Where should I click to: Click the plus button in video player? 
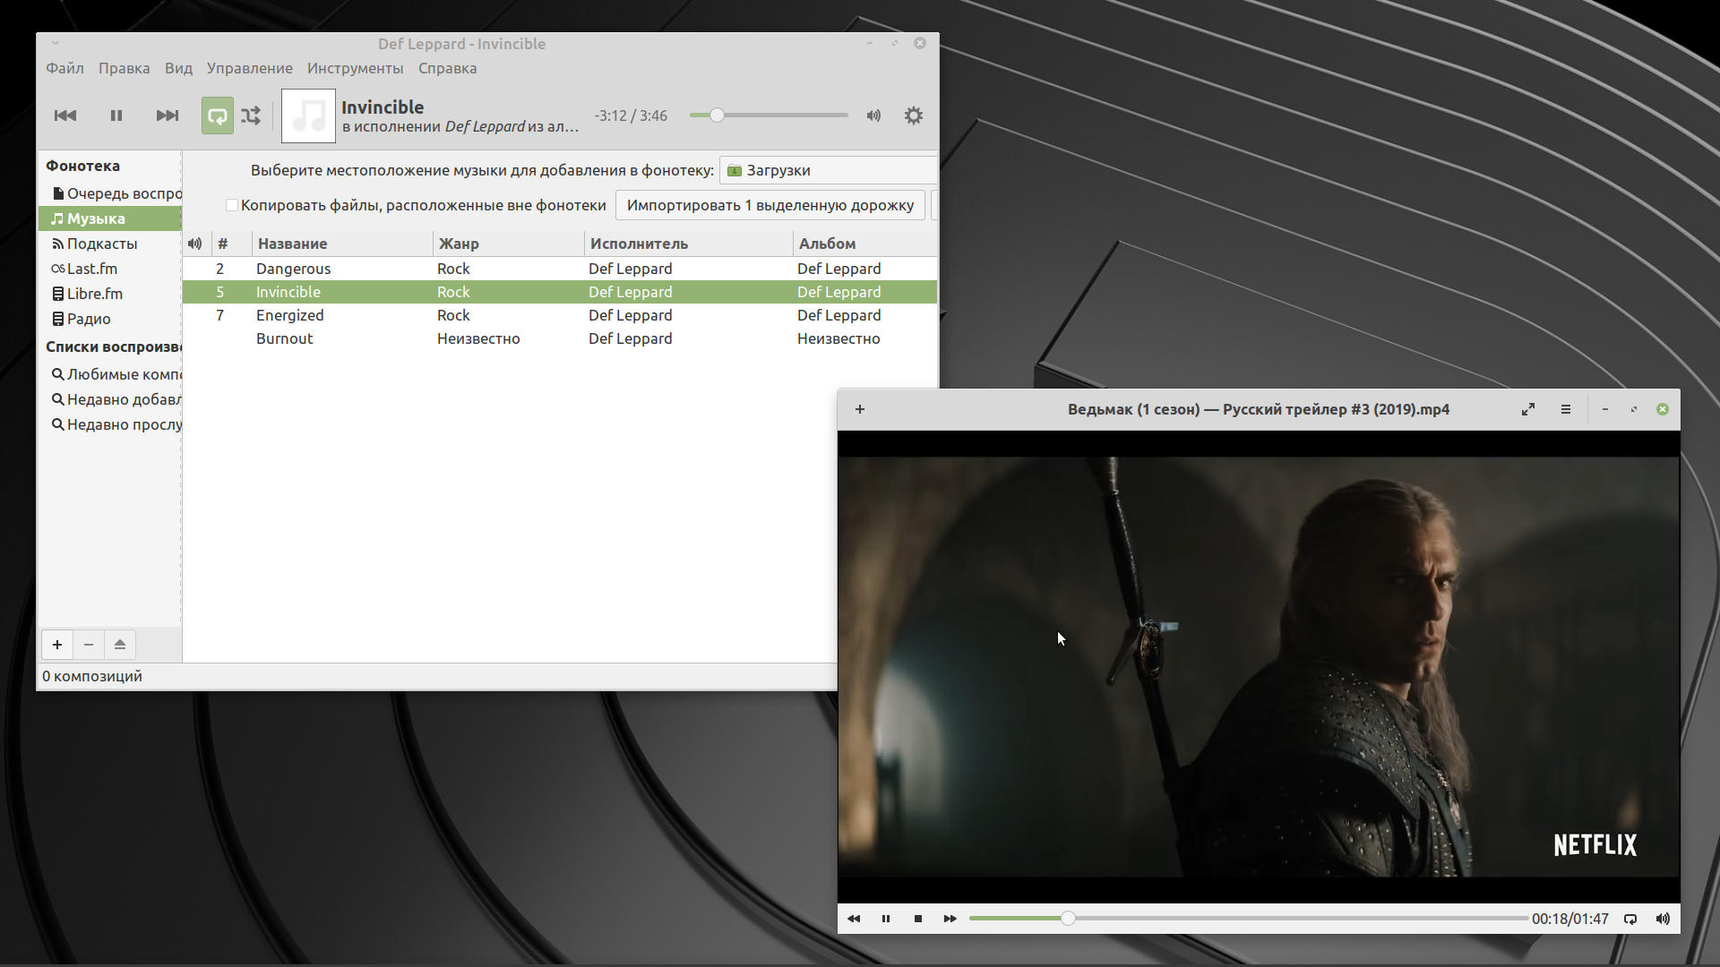point(860,409)
